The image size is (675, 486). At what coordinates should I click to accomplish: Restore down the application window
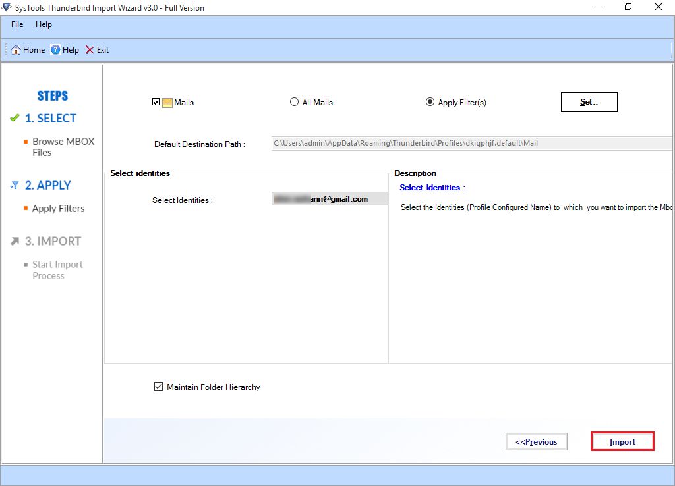[x=628, y=7]
